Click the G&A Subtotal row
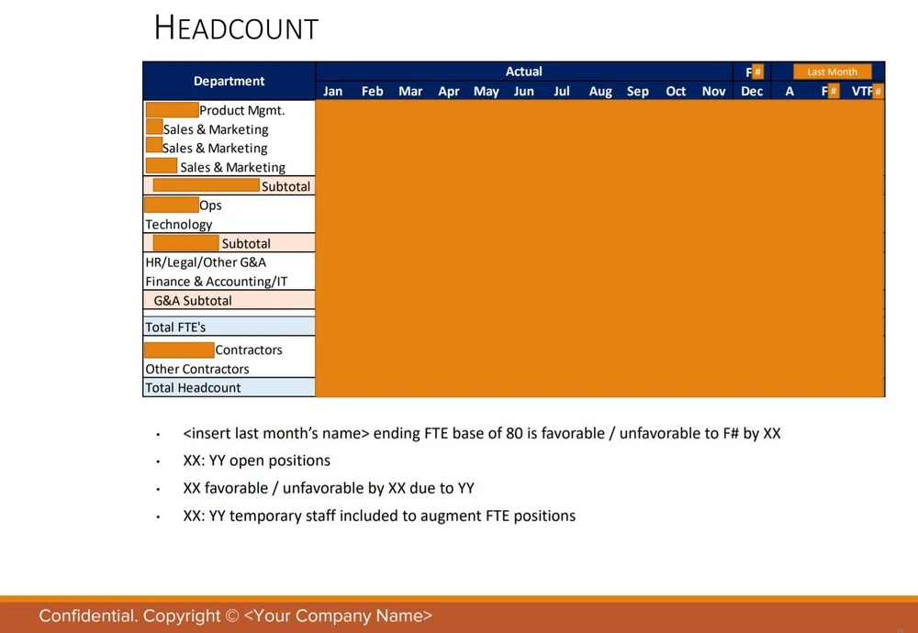918x633 pixels. point(229,300)
